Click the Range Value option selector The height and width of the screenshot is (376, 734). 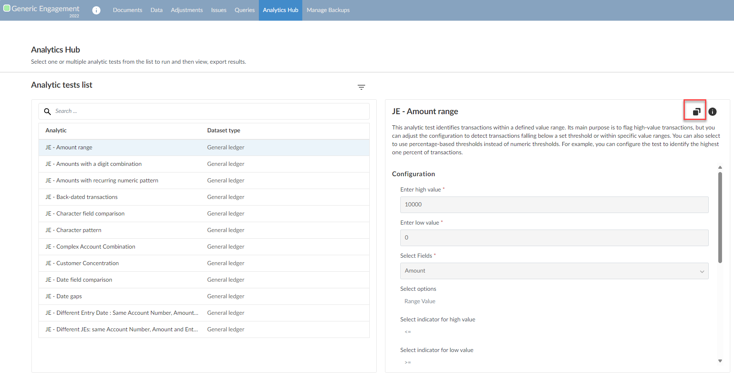[x=420, y=302]
